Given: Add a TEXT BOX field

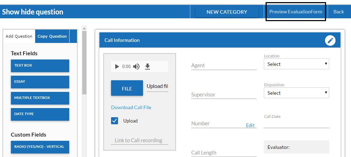Looking at the screenshot, I should click(40, 66).
